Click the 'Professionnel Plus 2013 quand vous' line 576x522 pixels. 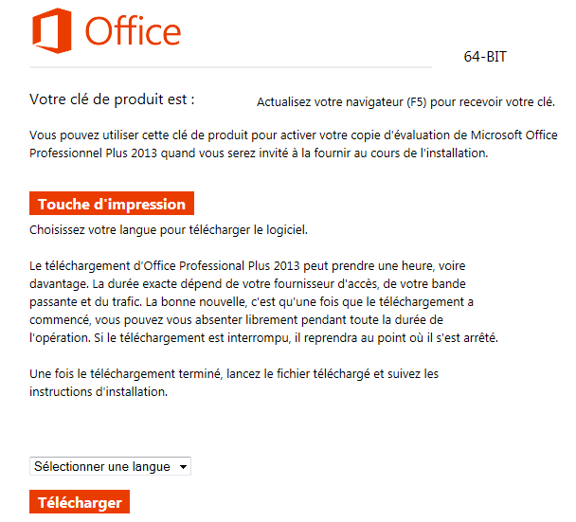point(259,153)
